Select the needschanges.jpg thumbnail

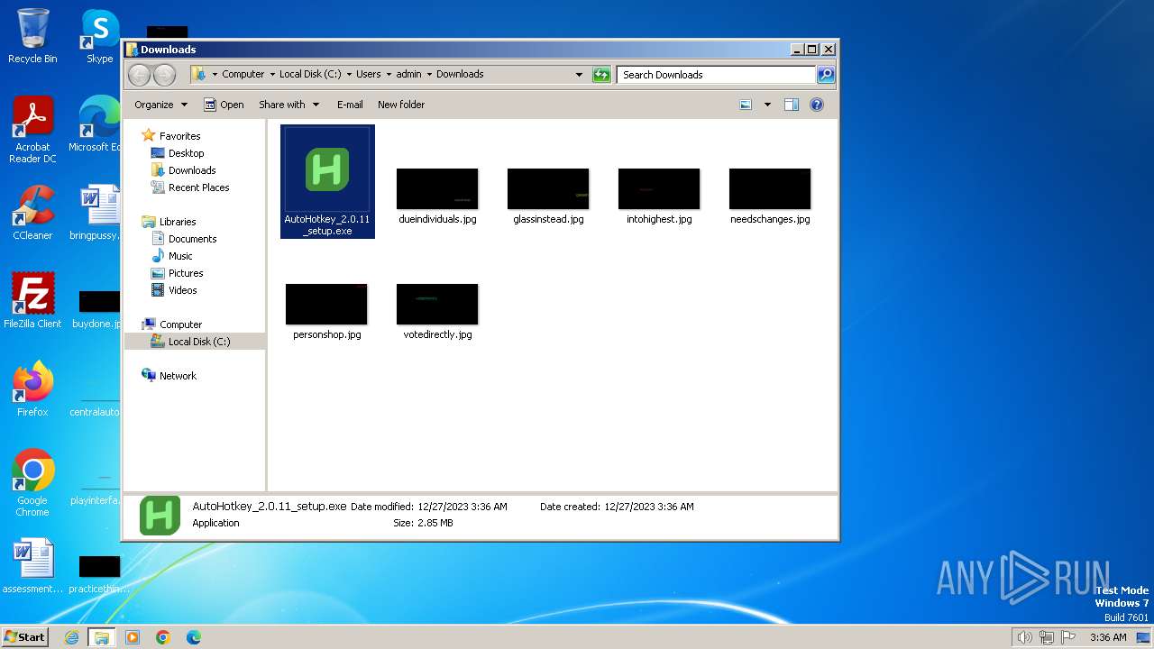pyautogui.click(x=770, y=188)
